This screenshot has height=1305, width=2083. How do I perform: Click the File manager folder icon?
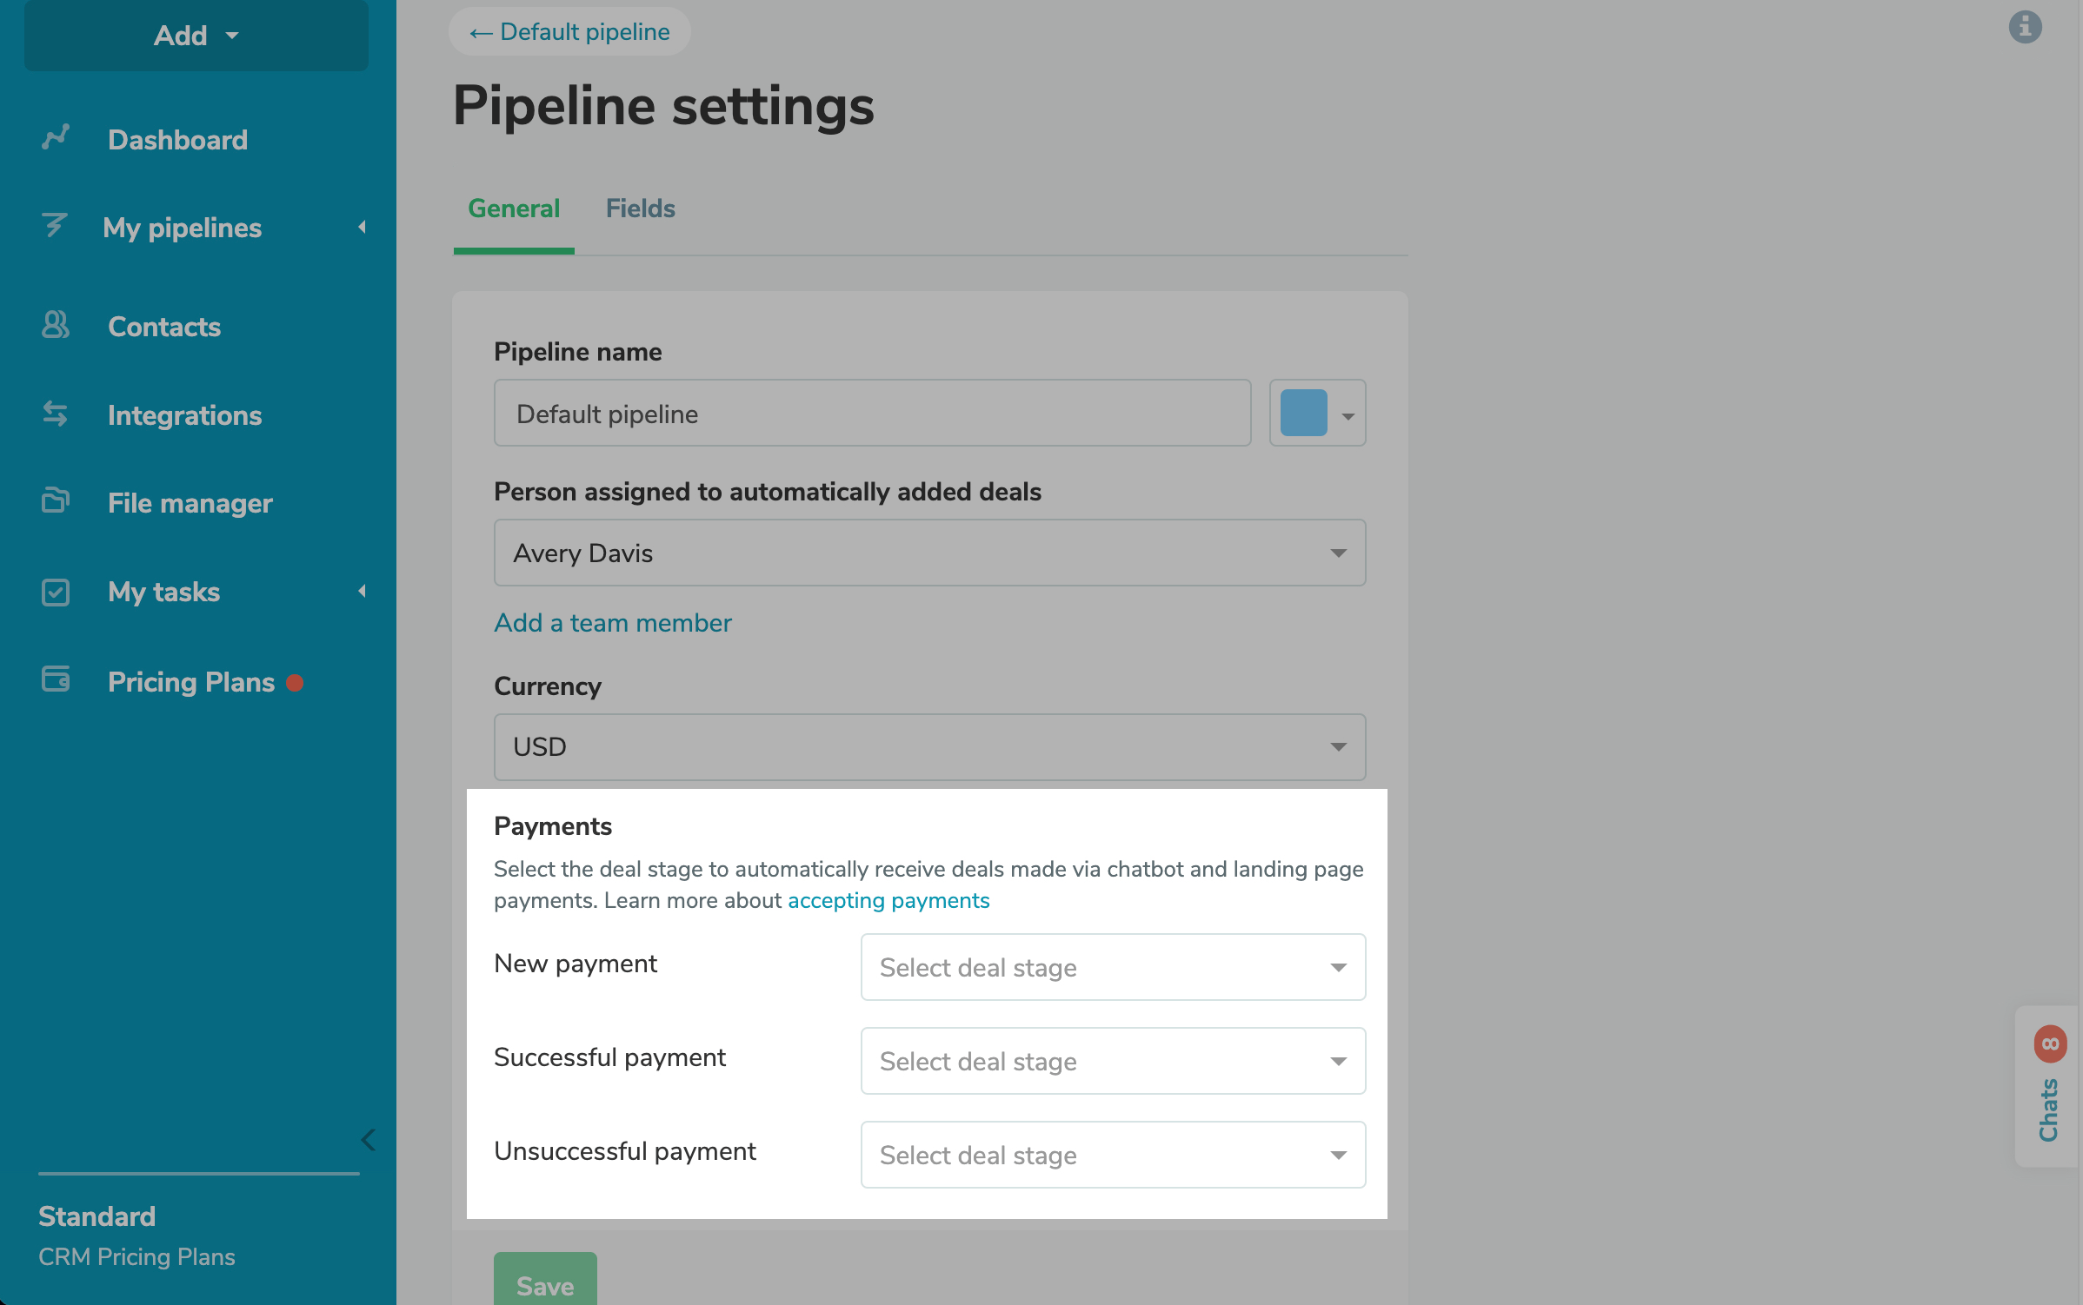click(x=56, y=501)
